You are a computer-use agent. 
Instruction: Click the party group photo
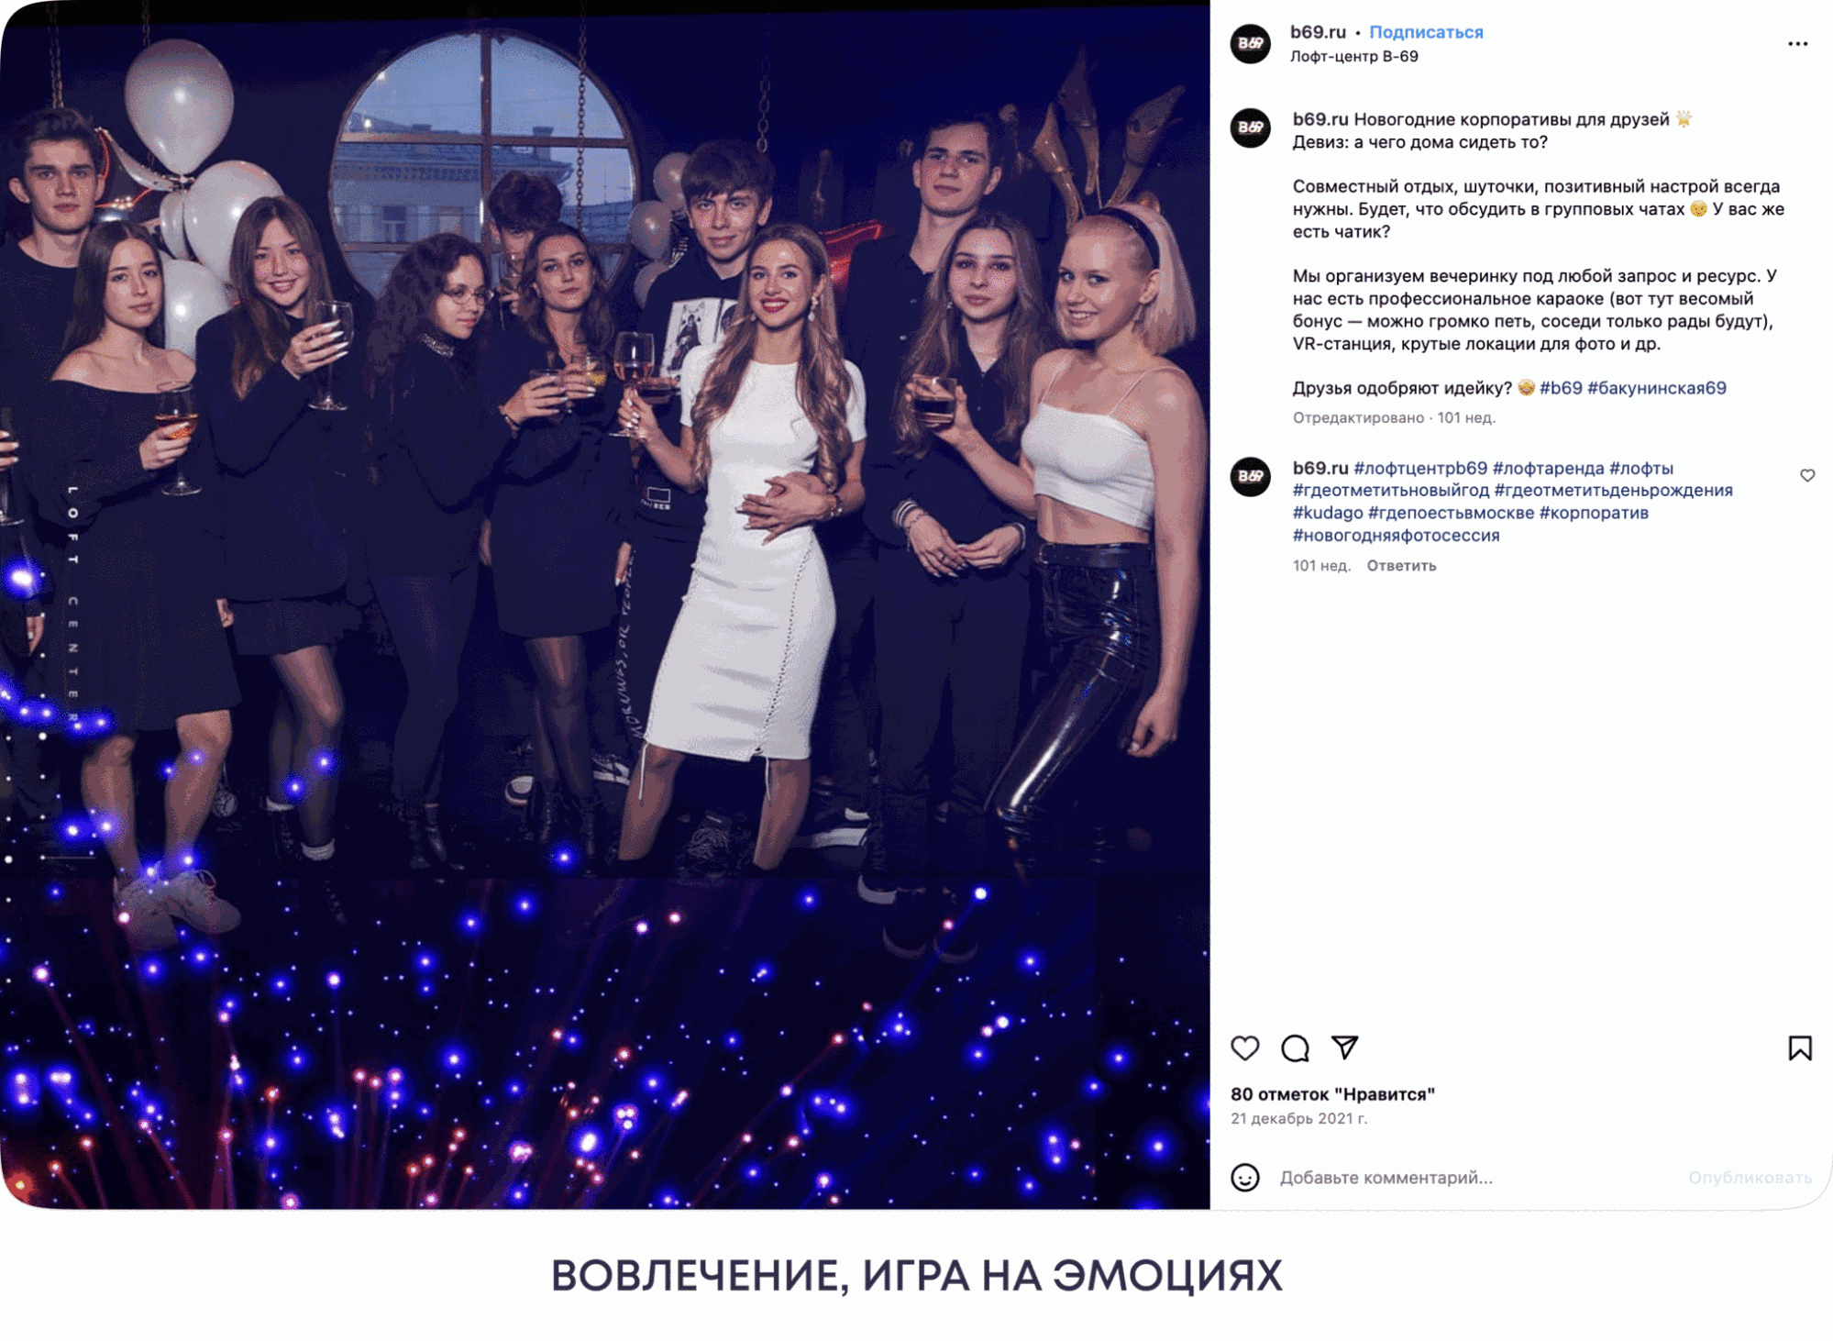pyautogui.click(x=605, y=605)
